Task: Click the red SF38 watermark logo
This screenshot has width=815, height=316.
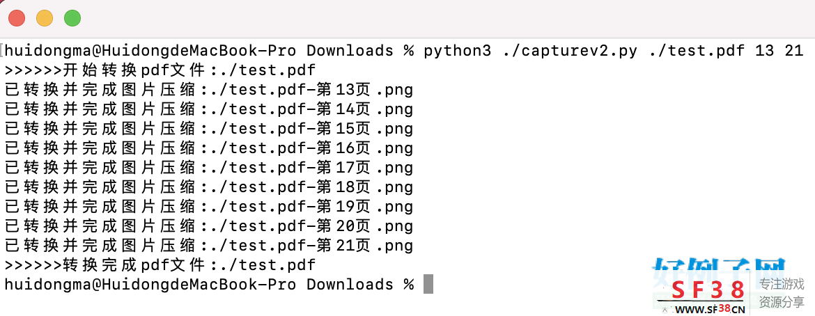Action: click(x=706, y=289)
